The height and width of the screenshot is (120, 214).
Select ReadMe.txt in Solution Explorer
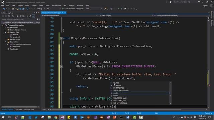14,49
